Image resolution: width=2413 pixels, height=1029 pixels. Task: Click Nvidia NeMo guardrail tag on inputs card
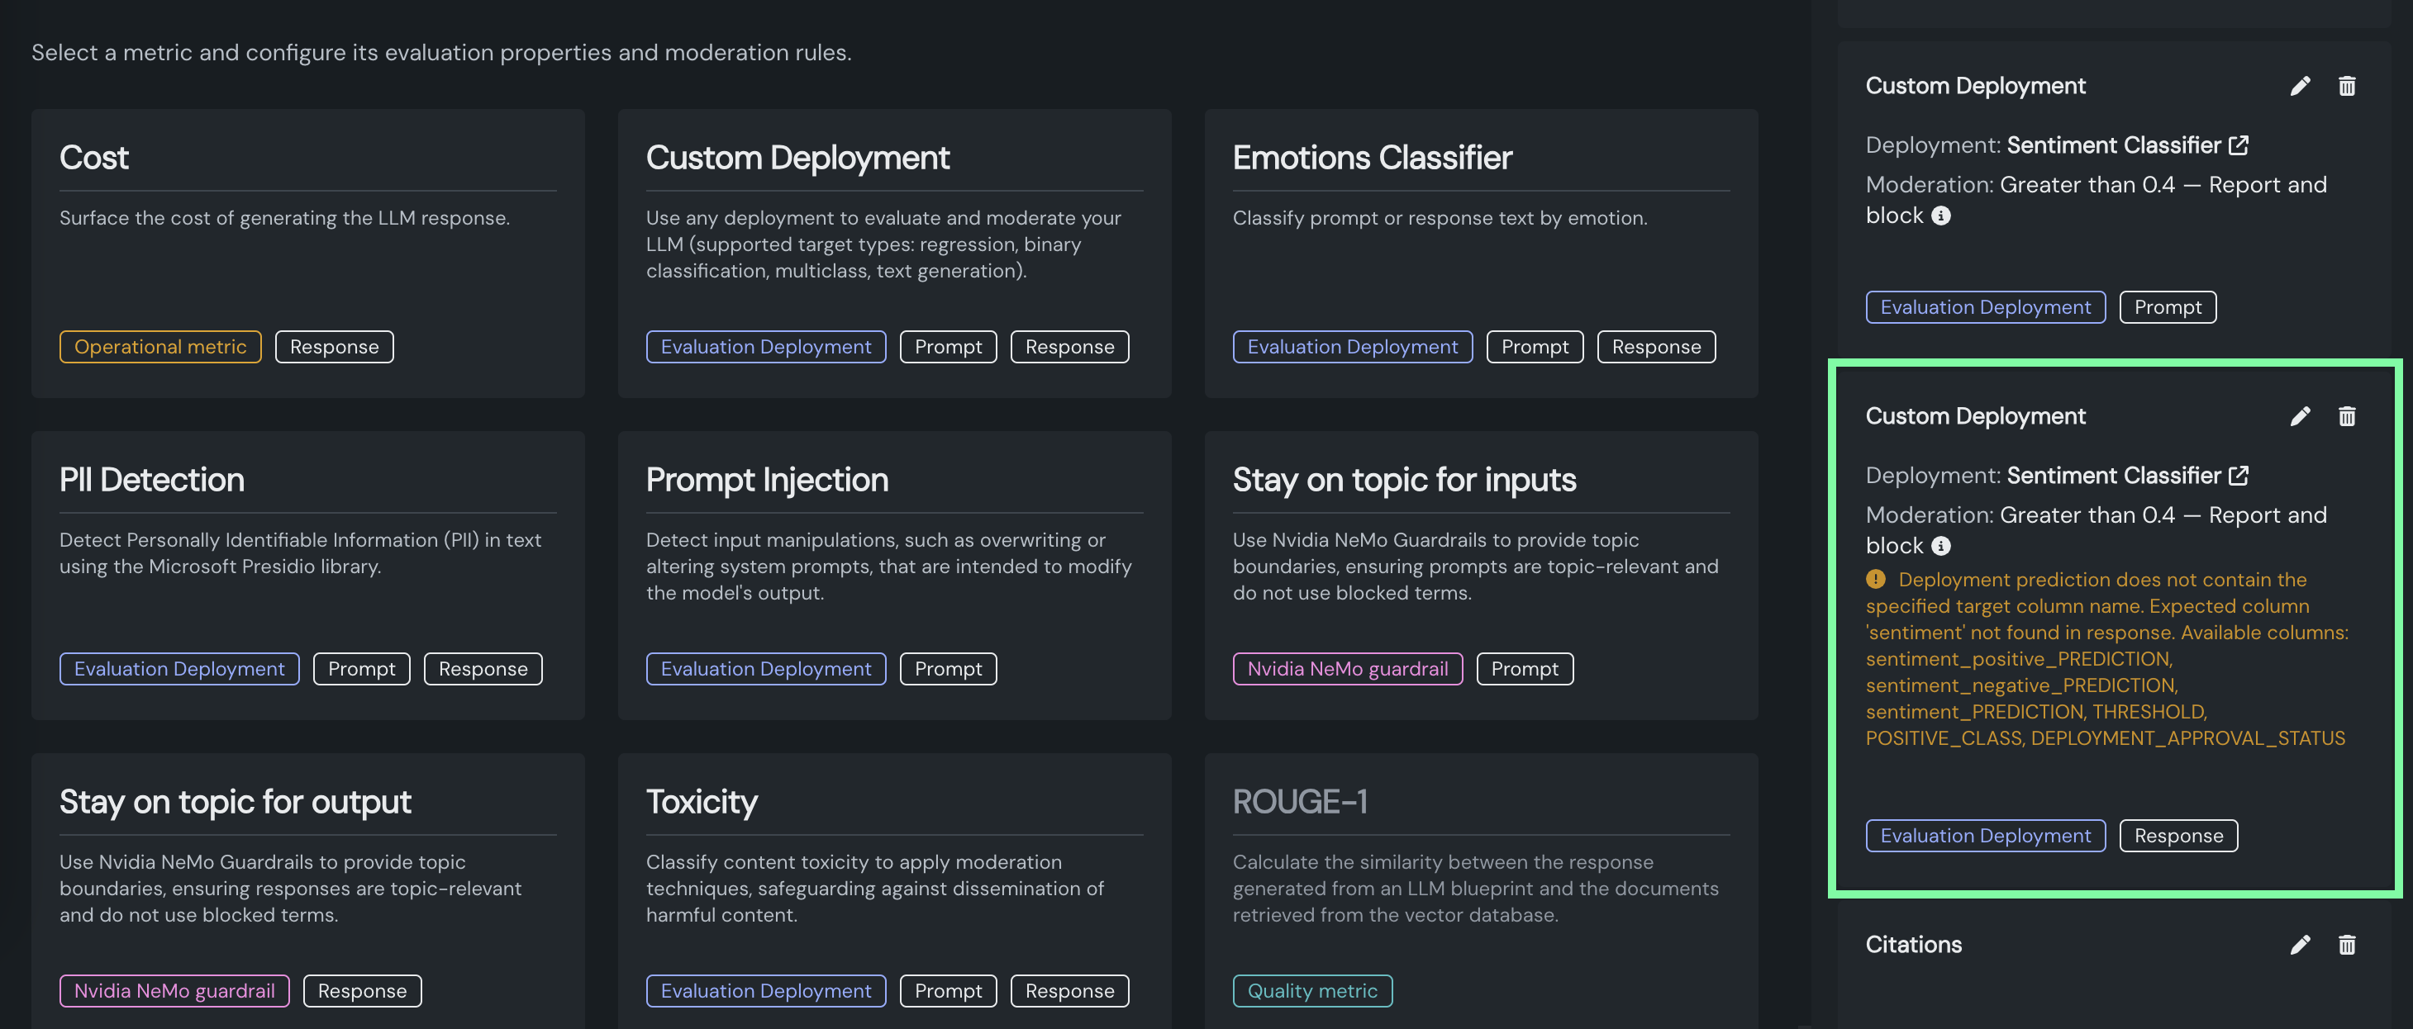coord(1347,670)
